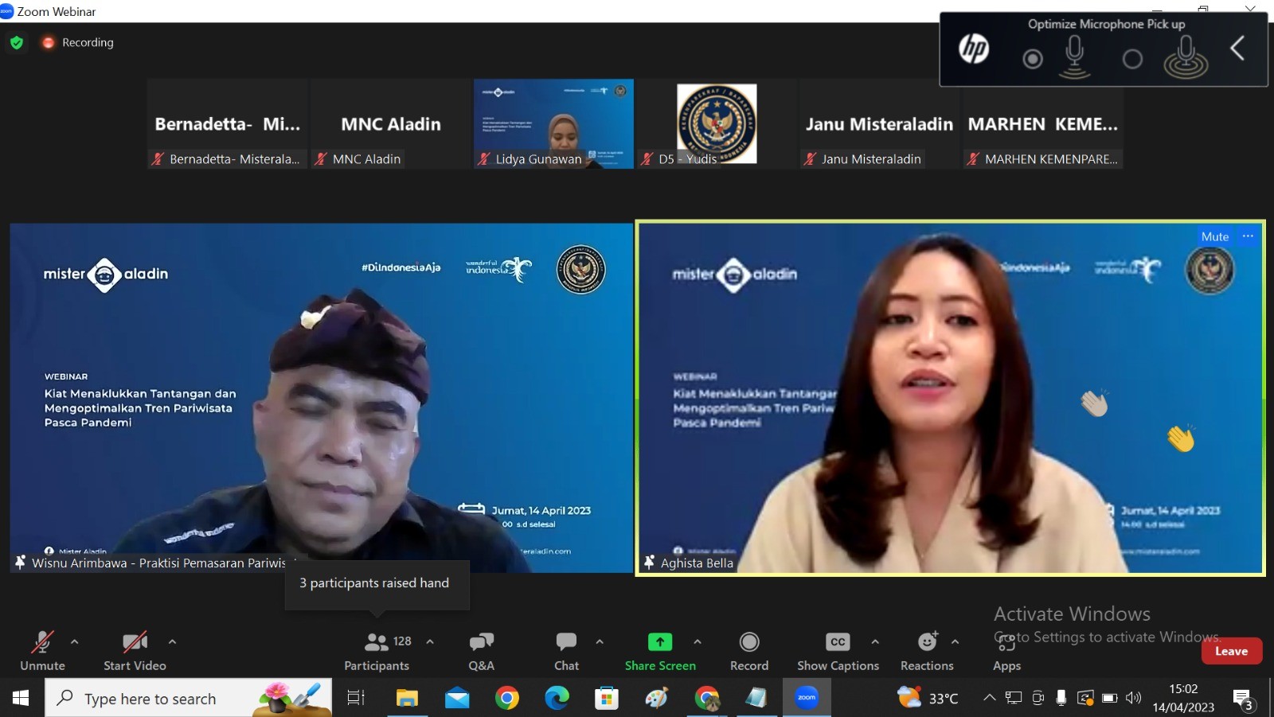Select MNC Aladin participant tile
This screenshot has height=717, width=1274.
click(390, 123)
